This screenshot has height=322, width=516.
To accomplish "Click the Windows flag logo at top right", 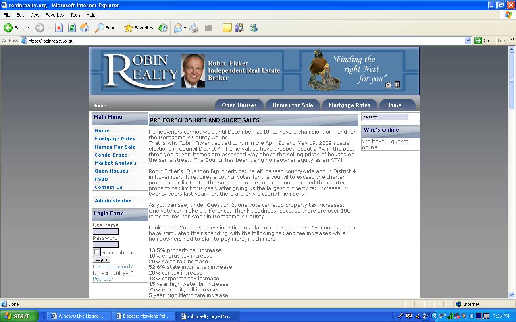I will click(508, 15).
